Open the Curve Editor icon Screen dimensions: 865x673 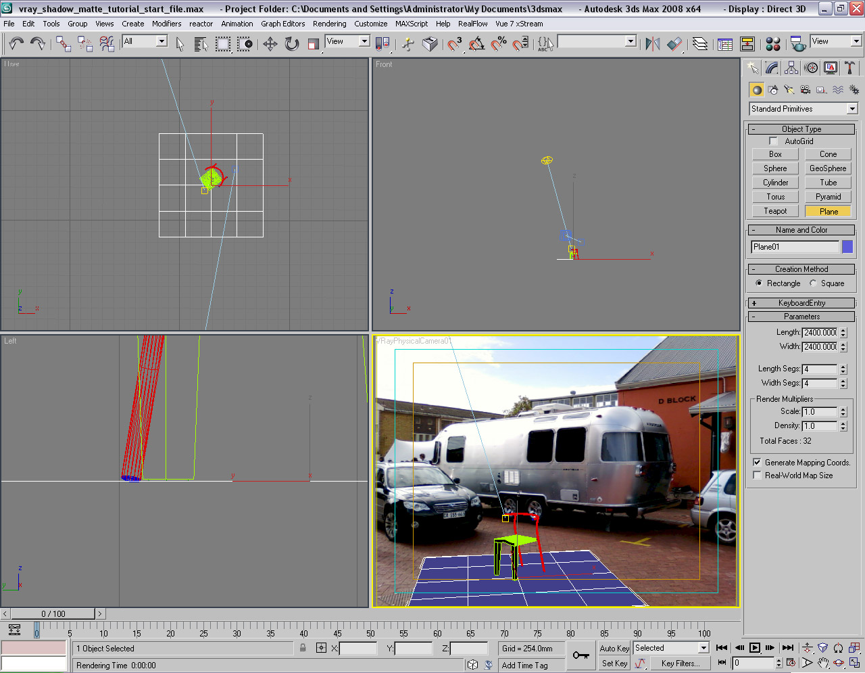click(x=725, y=44)
